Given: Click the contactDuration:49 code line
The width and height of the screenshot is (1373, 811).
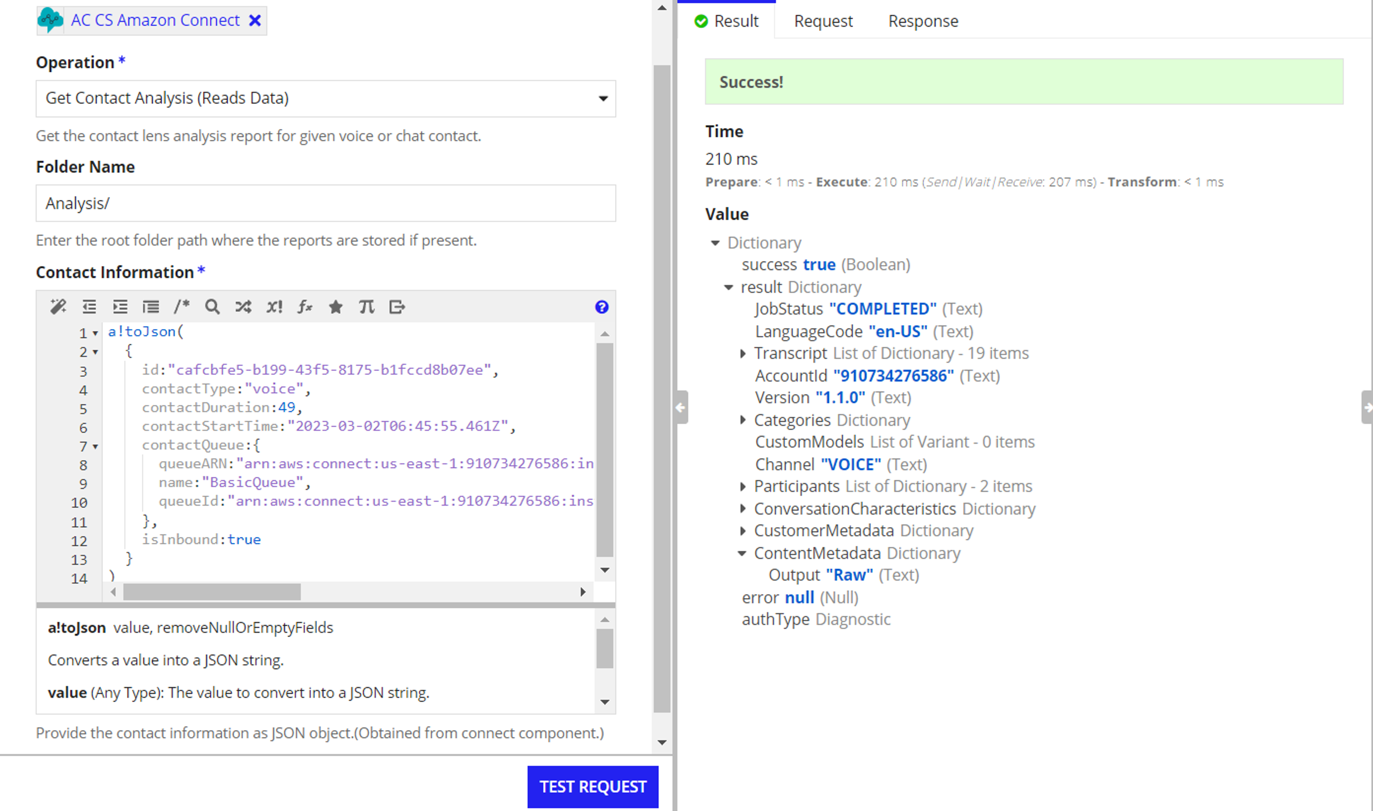Looking at the screenshot, I should 222,408.
